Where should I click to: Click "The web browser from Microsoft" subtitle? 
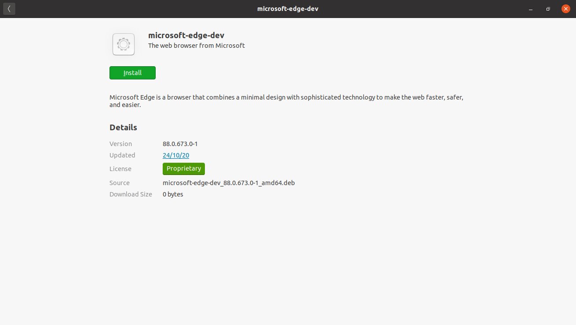(197, 46)
